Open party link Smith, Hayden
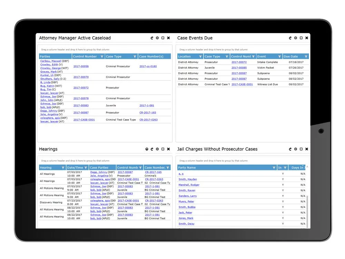The height and width of the screenshot is (259, 345). point(188,179)
